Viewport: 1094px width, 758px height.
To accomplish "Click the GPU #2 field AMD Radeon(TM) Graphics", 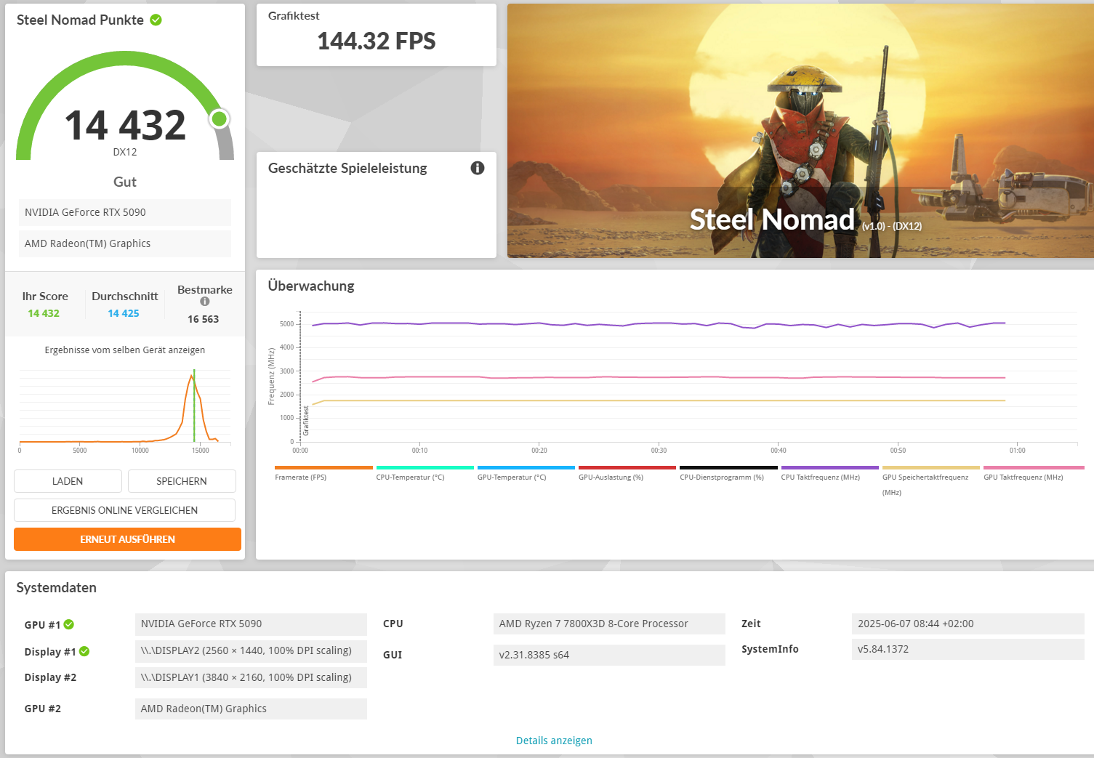I will click(251, 709).
